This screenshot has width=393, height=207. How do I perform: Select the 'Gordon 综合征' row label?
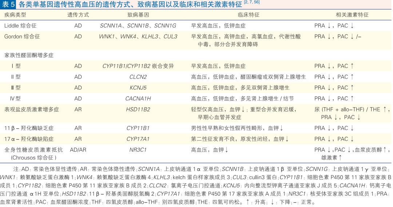(22, 37)
